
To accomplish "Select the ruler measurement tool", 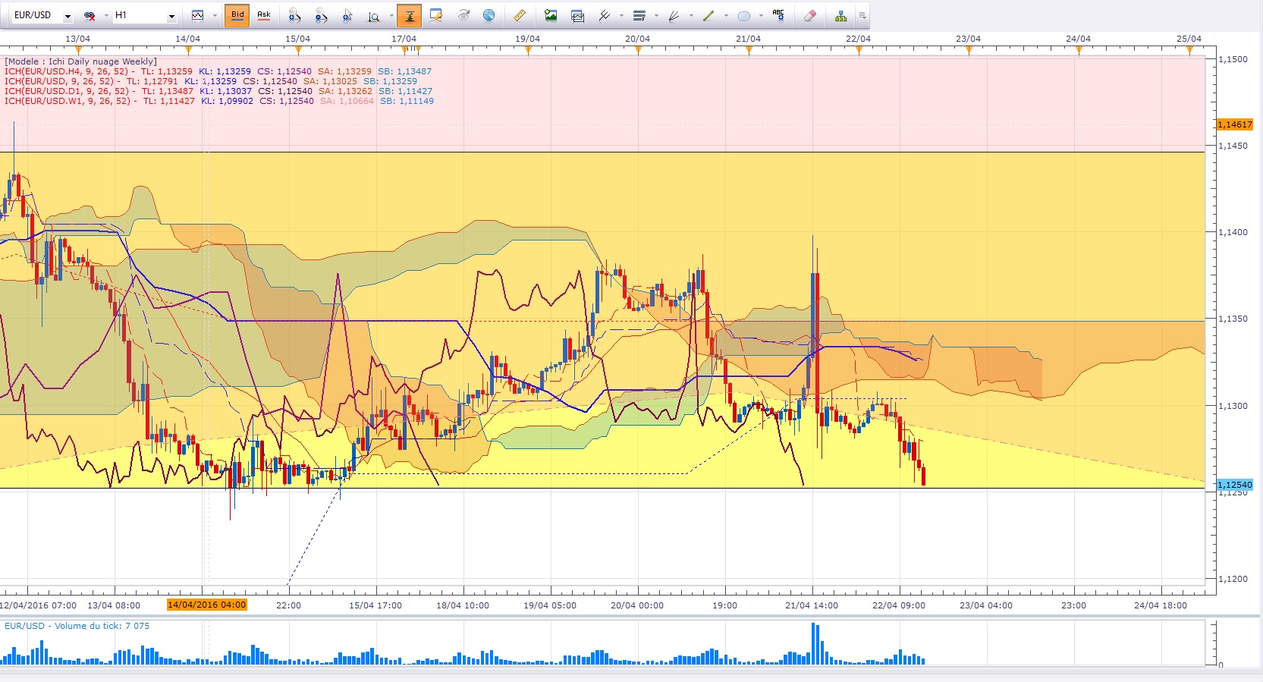I will 520,15.
